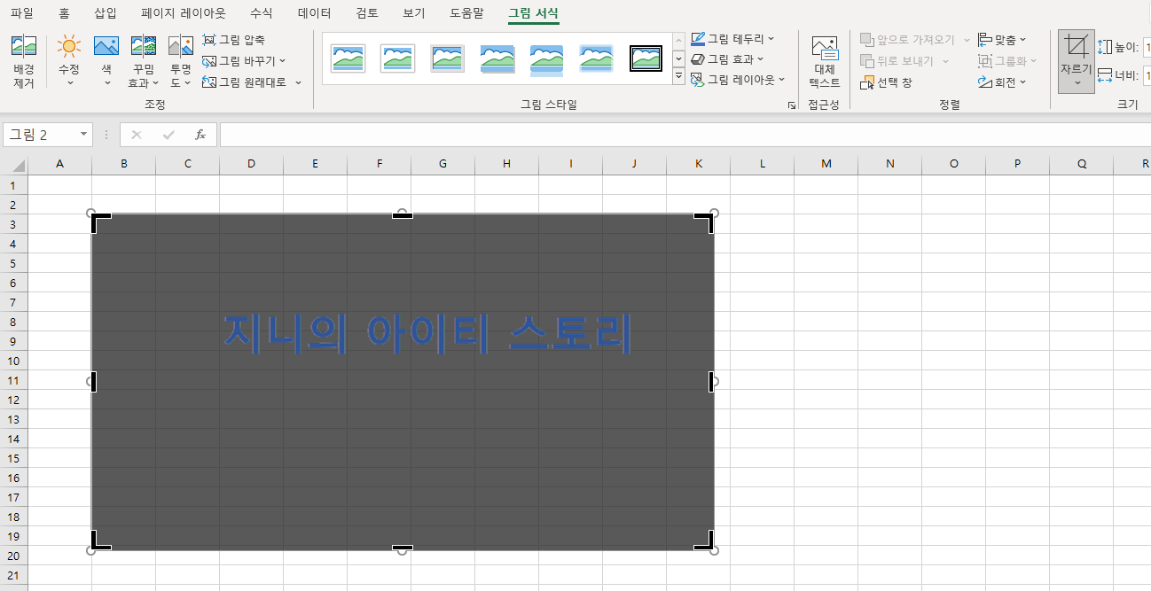1151x591 pixels.
Task: Open the 선택 창 selection pane
Action: point(887,82)
